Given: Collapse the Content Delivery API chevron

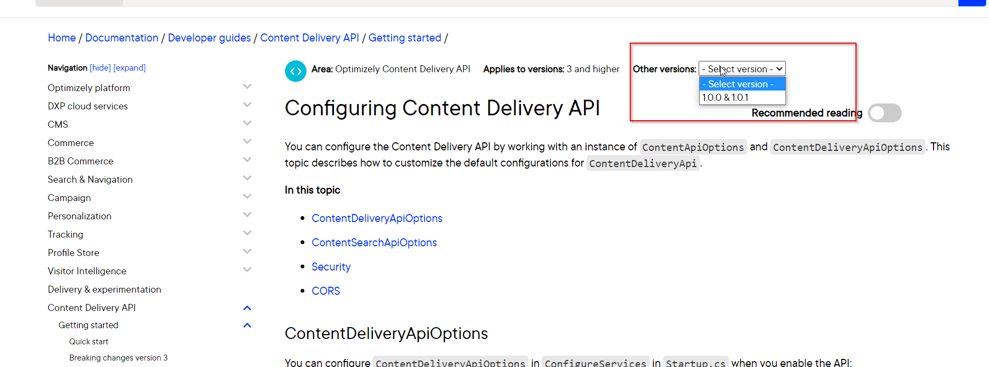Looking at the screenshot, I should click(x=247, y=308).
